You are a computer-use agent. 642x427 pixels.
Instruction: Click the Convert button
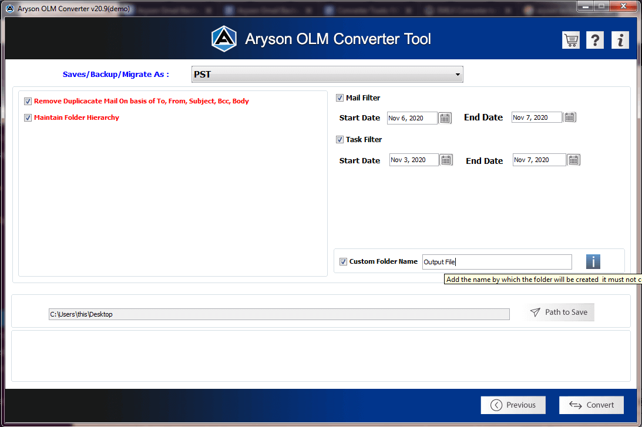pyautogui.click(x=591, y=405)
